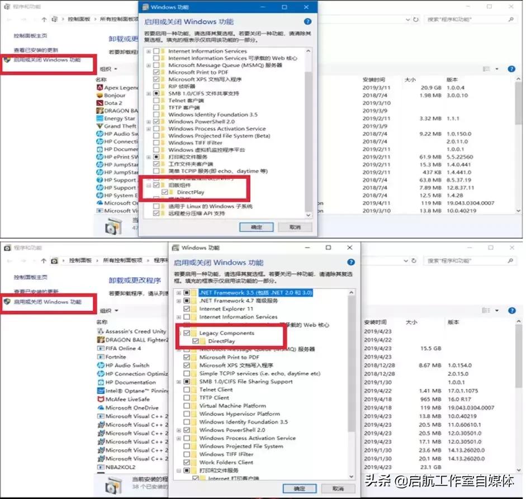Click 取消 in lower Windows 功能 dialog
The image size is (526, 499).
point(338,488)
